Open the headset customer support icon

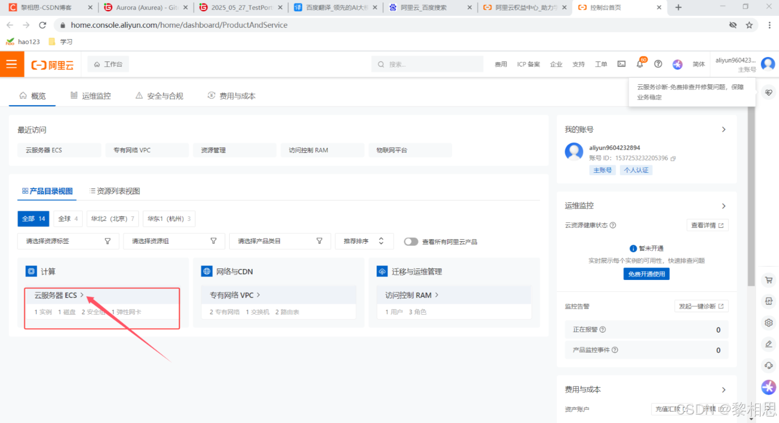click(x=769, y=365)
